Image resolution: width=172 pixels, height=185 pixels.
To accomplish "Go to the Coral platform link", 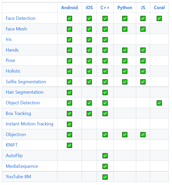I will pos(159,8).
